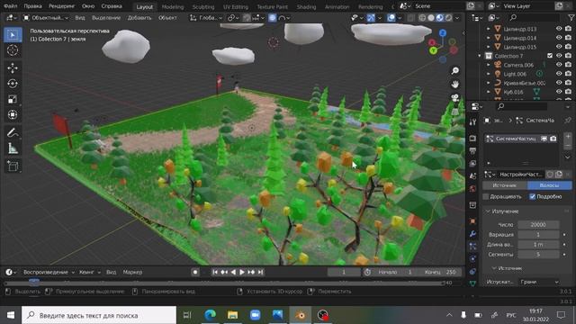Screen dimensions: 576x324
Task: Uncheck Collection 7 exclude checkbox
Action: [550, 56]
